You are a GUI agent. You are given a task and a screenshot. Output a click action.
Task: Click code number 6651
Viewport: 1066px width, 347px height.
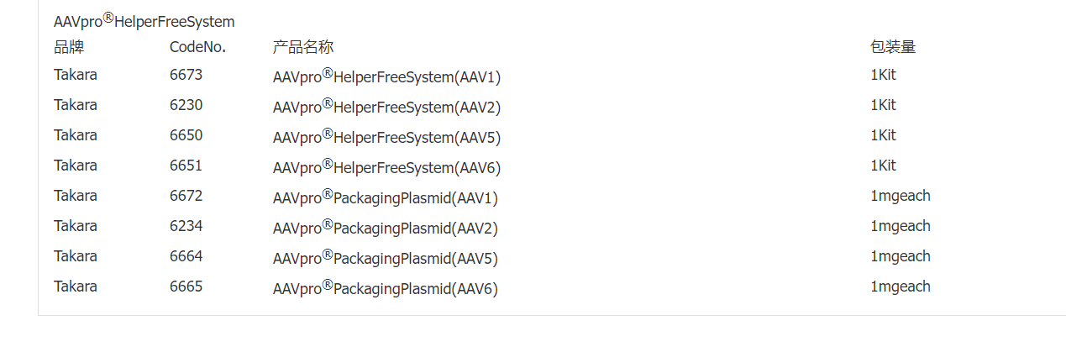click(x=186, y=166)
